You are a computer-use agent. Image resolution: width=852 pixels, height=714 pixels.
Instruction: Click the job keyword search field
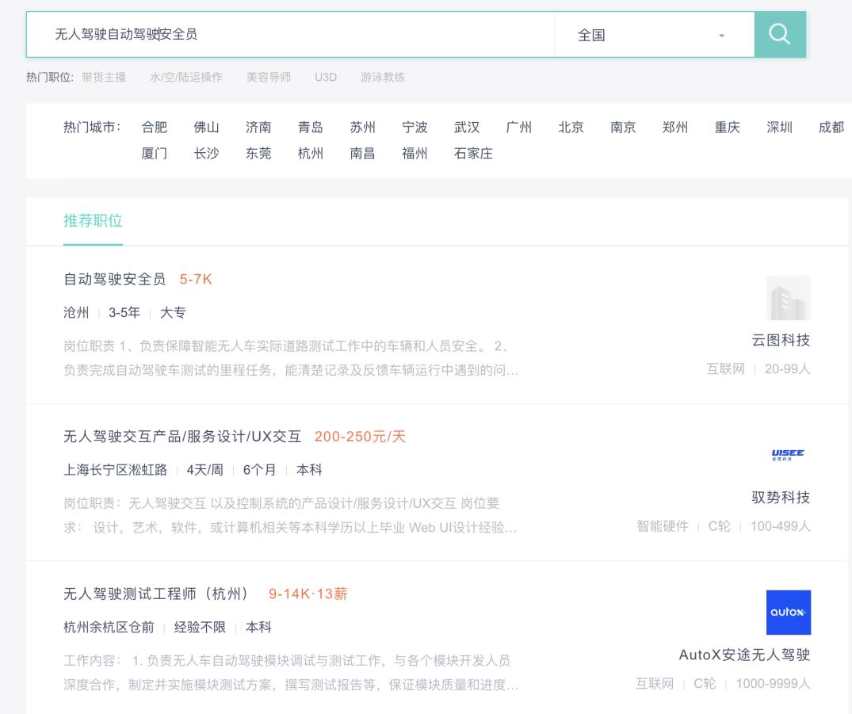291,35
